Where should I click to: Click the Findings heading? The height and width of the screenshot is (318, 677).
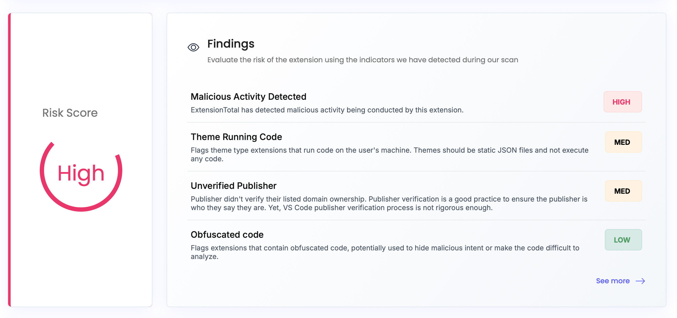231,44
